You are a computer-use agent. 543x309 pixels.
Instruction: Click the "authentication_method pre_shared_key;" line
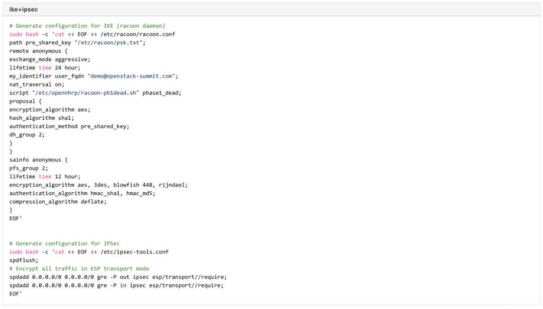click(x=69, y=126)
